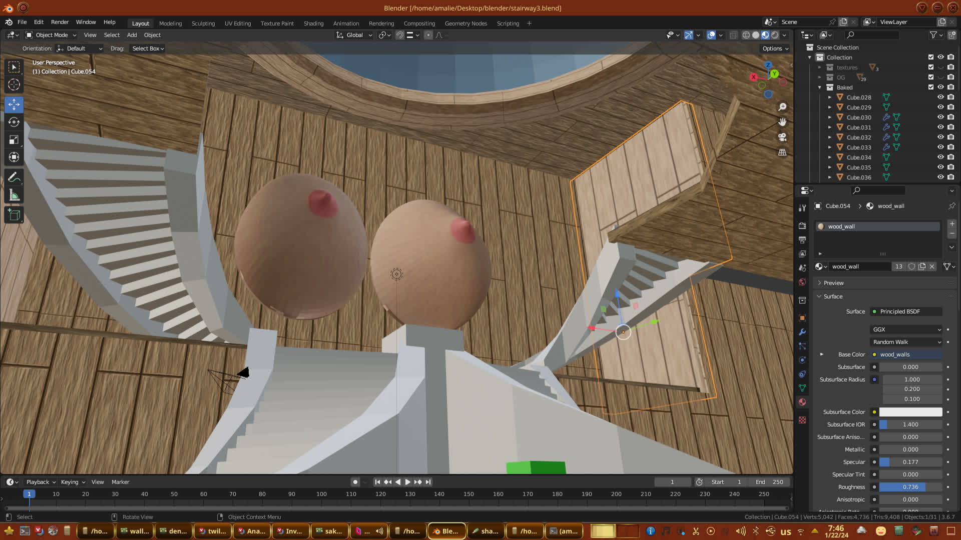Open the Object Mode dropdown
The width and height of the screenshot is (961, 540).
pos(51,35)
